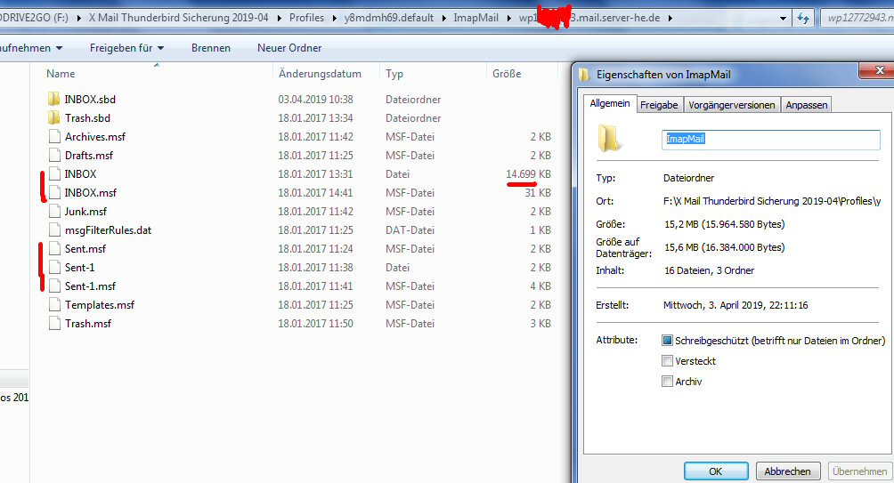The image size is (894, 483).
Task: Expand the arrow after y8mdmh69.default in breadcrumb
Action: pos(443,18)
